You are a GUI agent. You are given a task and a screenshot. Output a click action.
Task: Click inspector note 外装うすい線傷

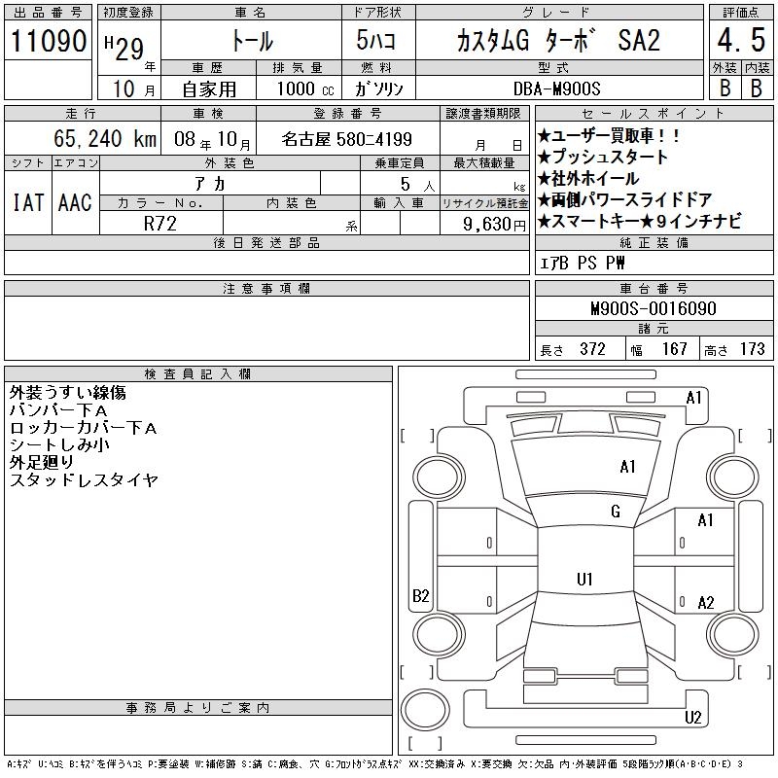68,393
